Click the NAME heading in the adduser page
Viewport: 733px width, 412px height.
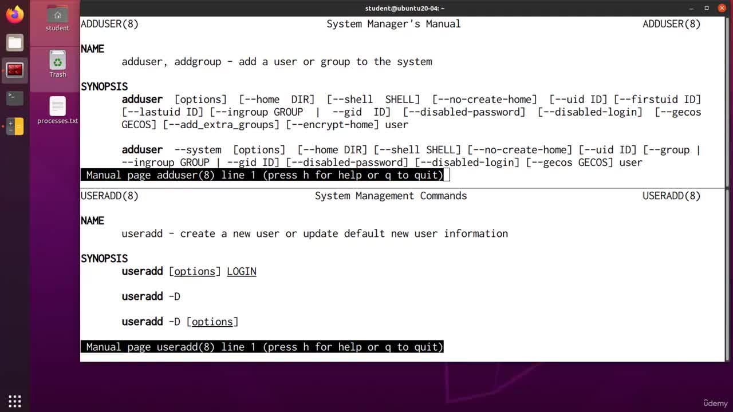[92, 49]
